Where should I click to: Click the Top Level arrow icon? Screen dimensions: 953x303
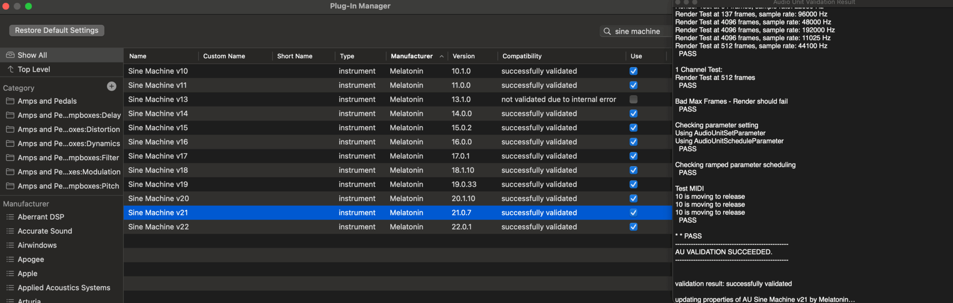(x=10, y=70)
